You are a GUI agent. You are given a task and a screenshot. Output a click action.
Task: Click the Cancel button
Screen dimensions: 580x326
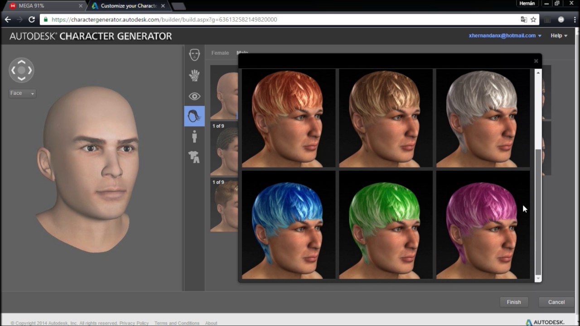pos(556,302)
